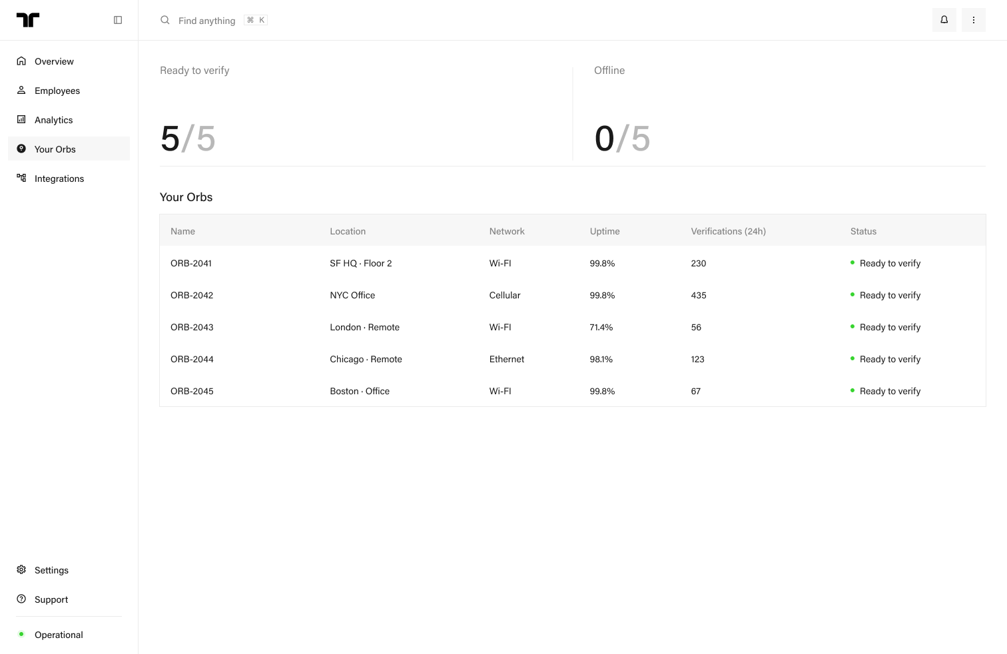Click the Uptime column header

coord(605,231)
